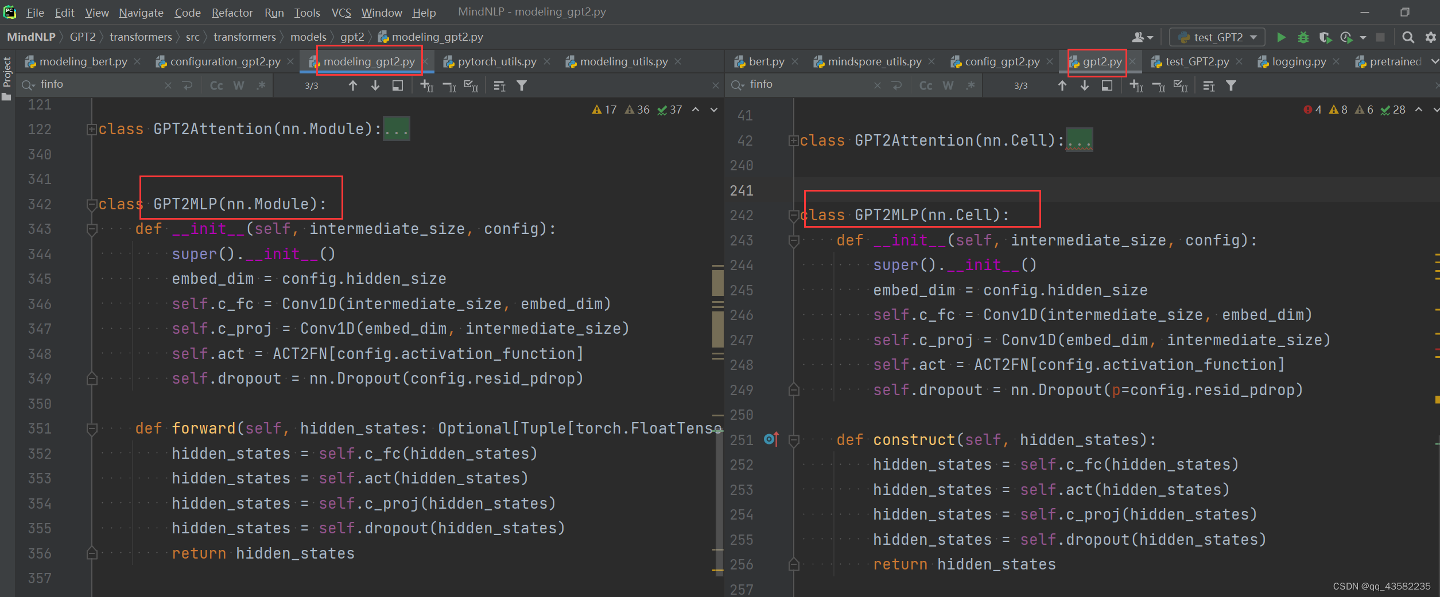Toggle Regex option in right find bar
The height and width of the screenshot is (597, 1440).
(x=971, y=85)
